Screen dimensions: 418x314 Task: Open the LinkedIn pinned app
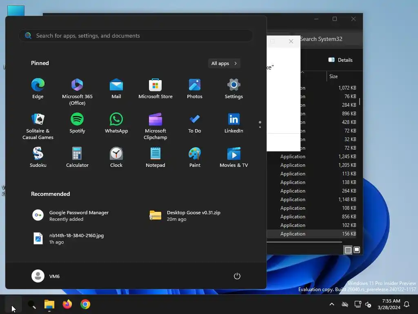(x=234, y=123)
